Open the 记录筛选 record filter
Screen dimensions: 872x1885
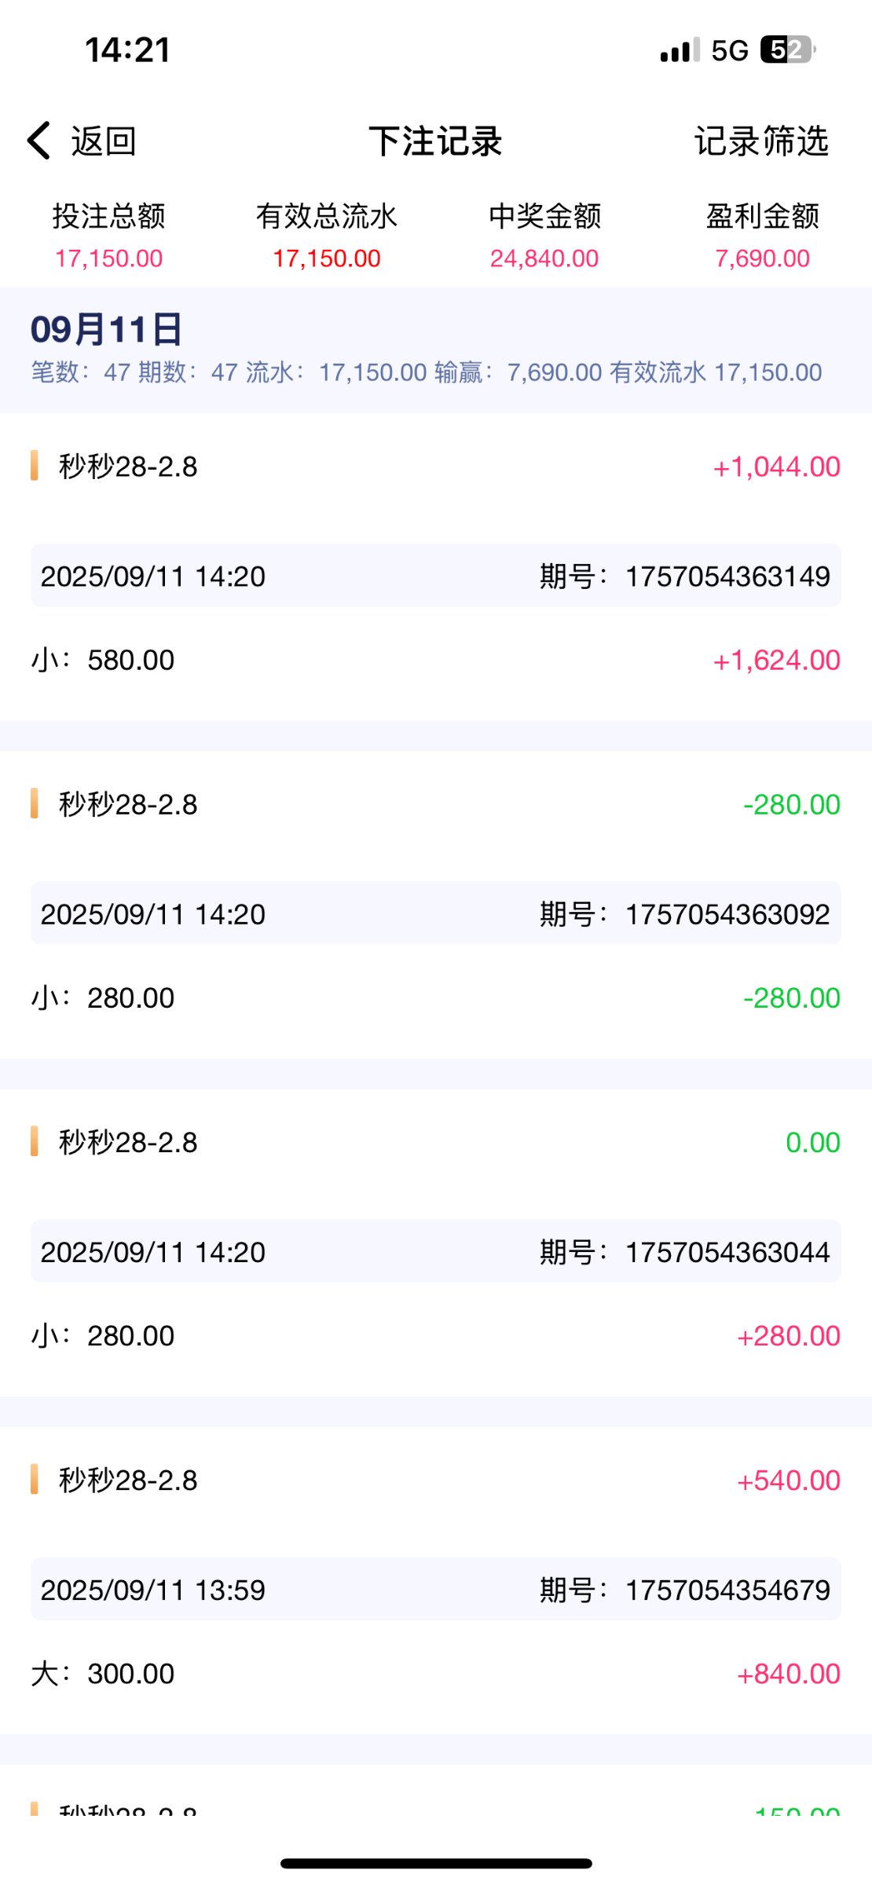point(760,141)
